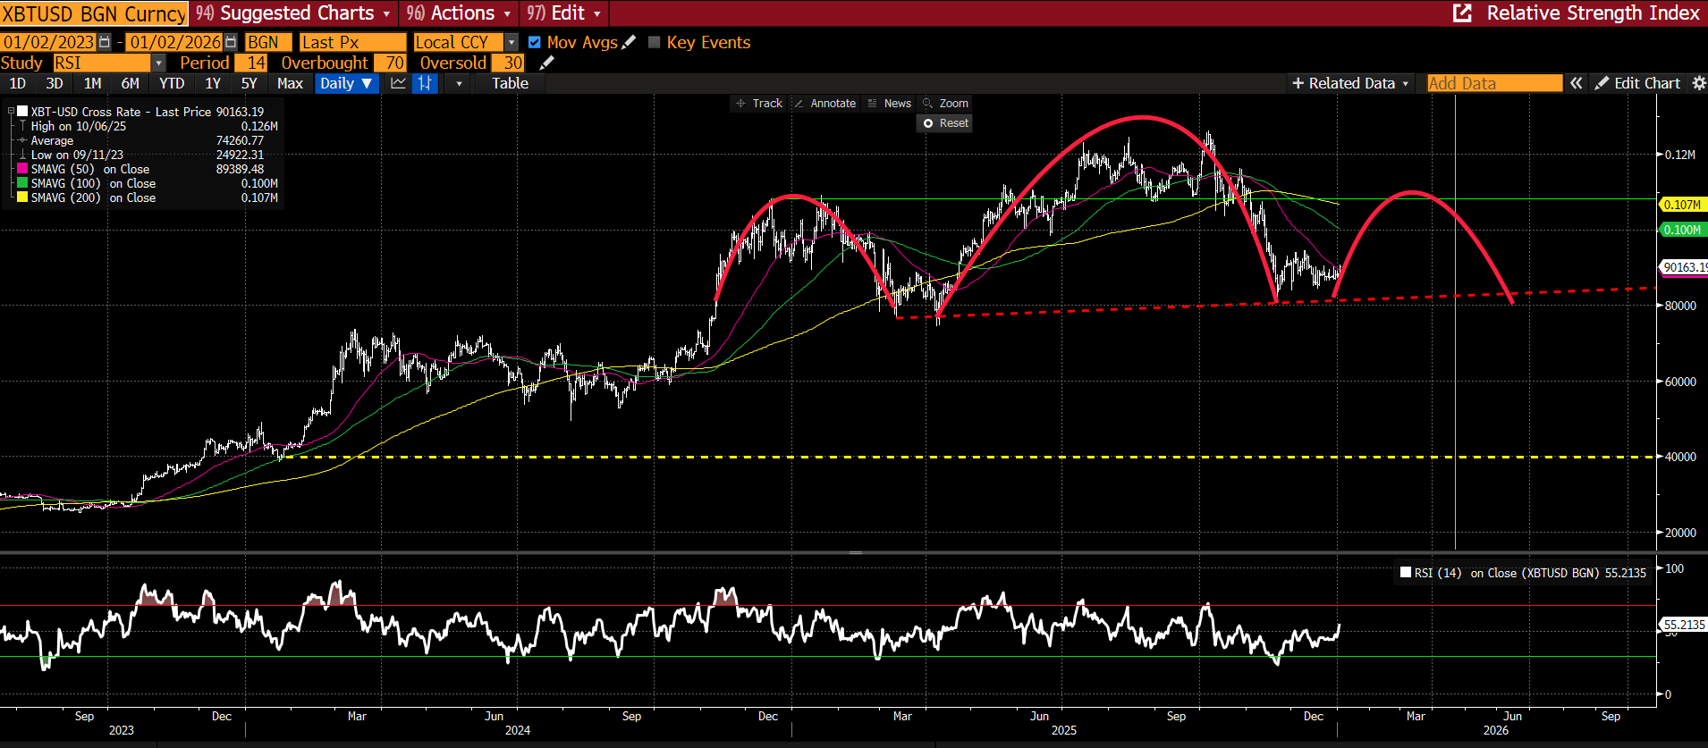Disable the Mov Avgs checkbox
This screenshot has height=748, width=1708.
[535, 42]
